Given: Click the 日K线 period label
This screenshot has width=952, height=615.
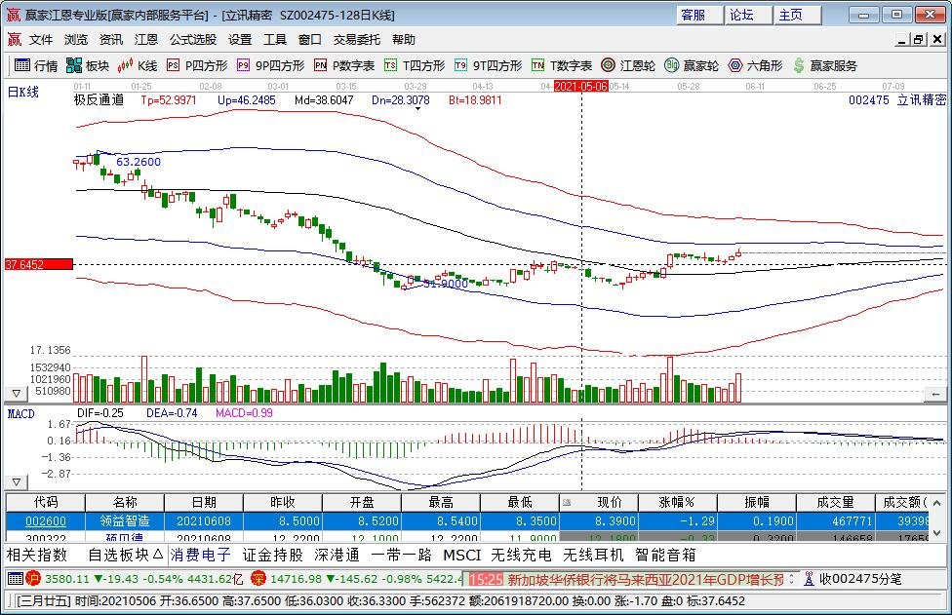Looking at the screenshot, I should click(x=23, y=93).
